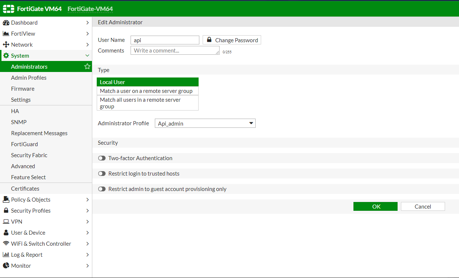Image resolution: width=459 pixels, height=278 pixels.
Task: Click the Change Password button
Action: coord(232,40)
